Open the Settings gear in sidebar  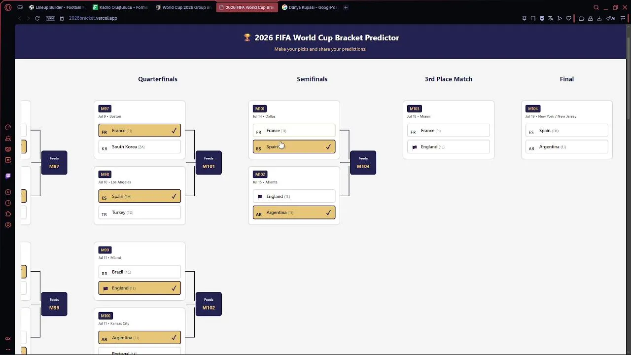pos(8,225)
